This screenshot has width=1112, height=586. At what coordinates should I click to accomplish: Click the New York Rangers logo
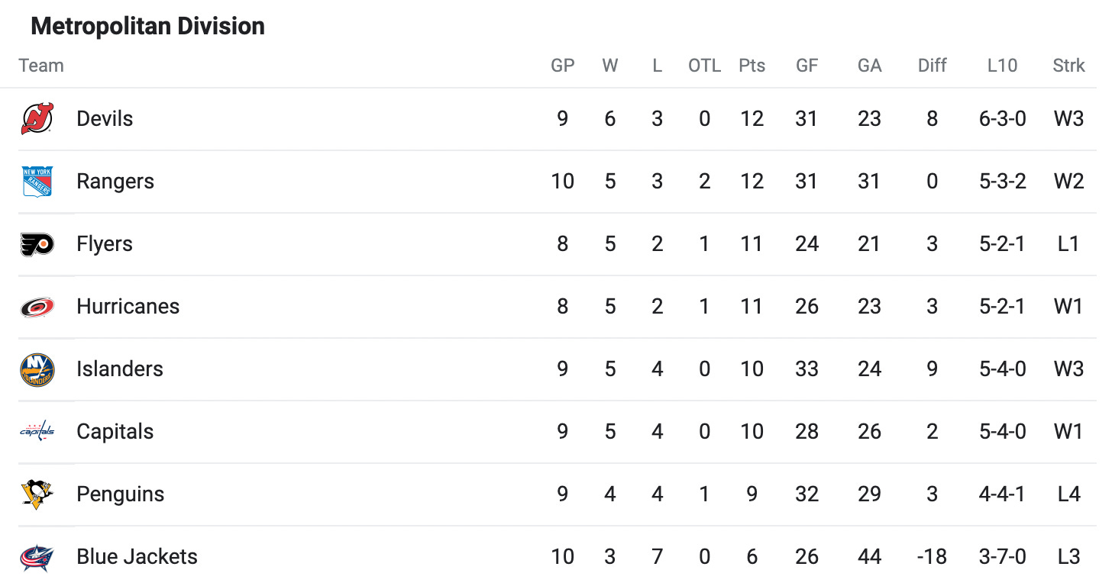click(37, 182)
